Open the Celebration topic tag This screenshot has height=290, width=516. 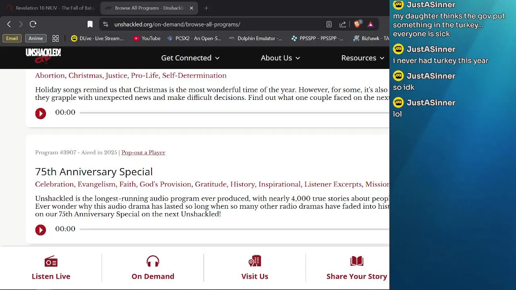click(x=54, y=184)
